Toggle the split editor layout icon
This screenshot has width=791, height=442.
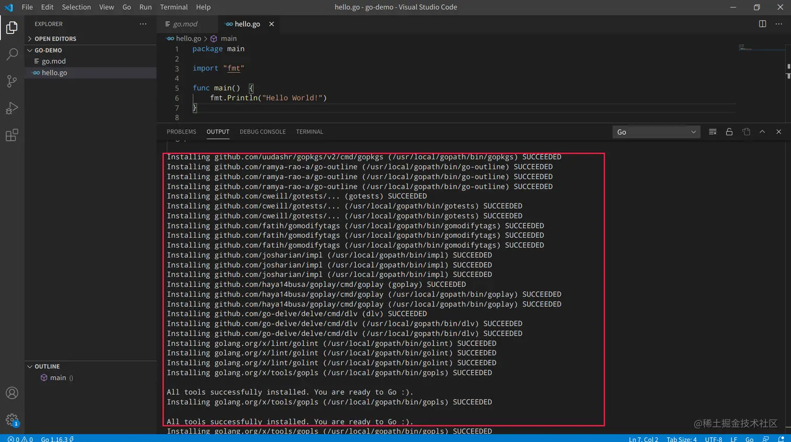(762, 24)
